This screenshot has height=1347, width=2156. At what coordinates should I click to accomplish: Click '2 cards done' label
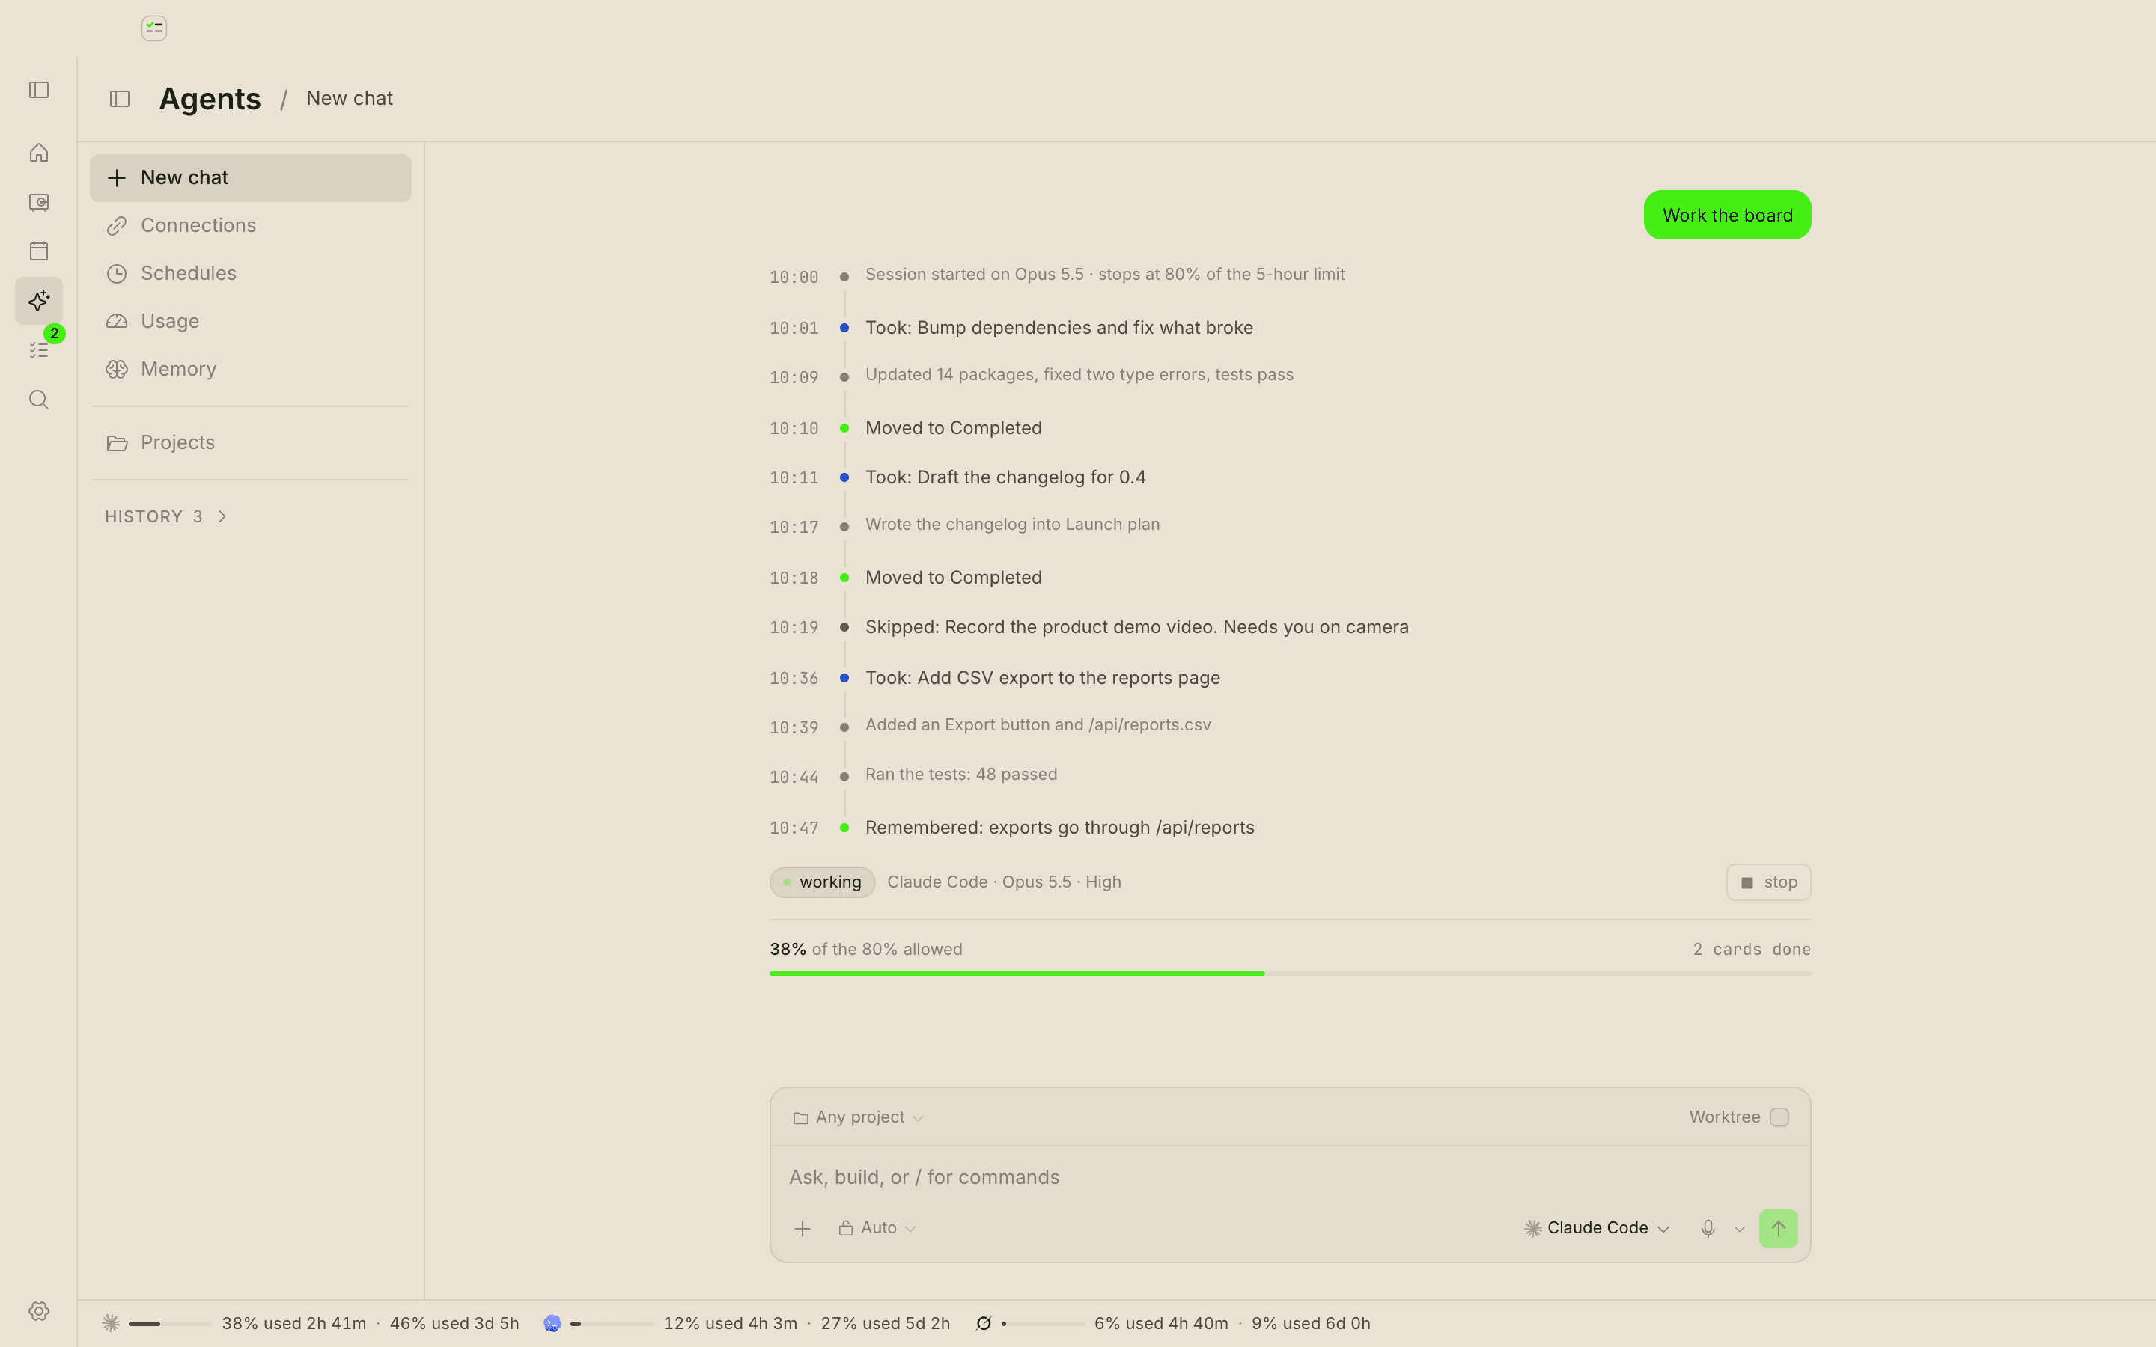[1752, 950]
